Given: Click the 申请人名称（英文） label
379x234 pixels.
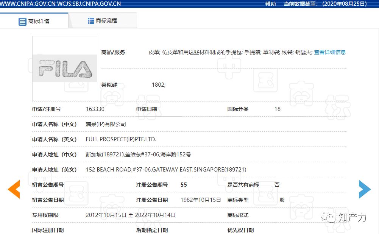Looking at the screenshot, I should [55, 139].
